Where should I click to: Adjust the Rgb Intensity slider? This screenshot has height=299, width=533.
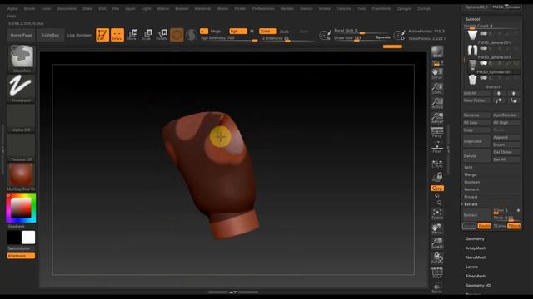point(229,38)
